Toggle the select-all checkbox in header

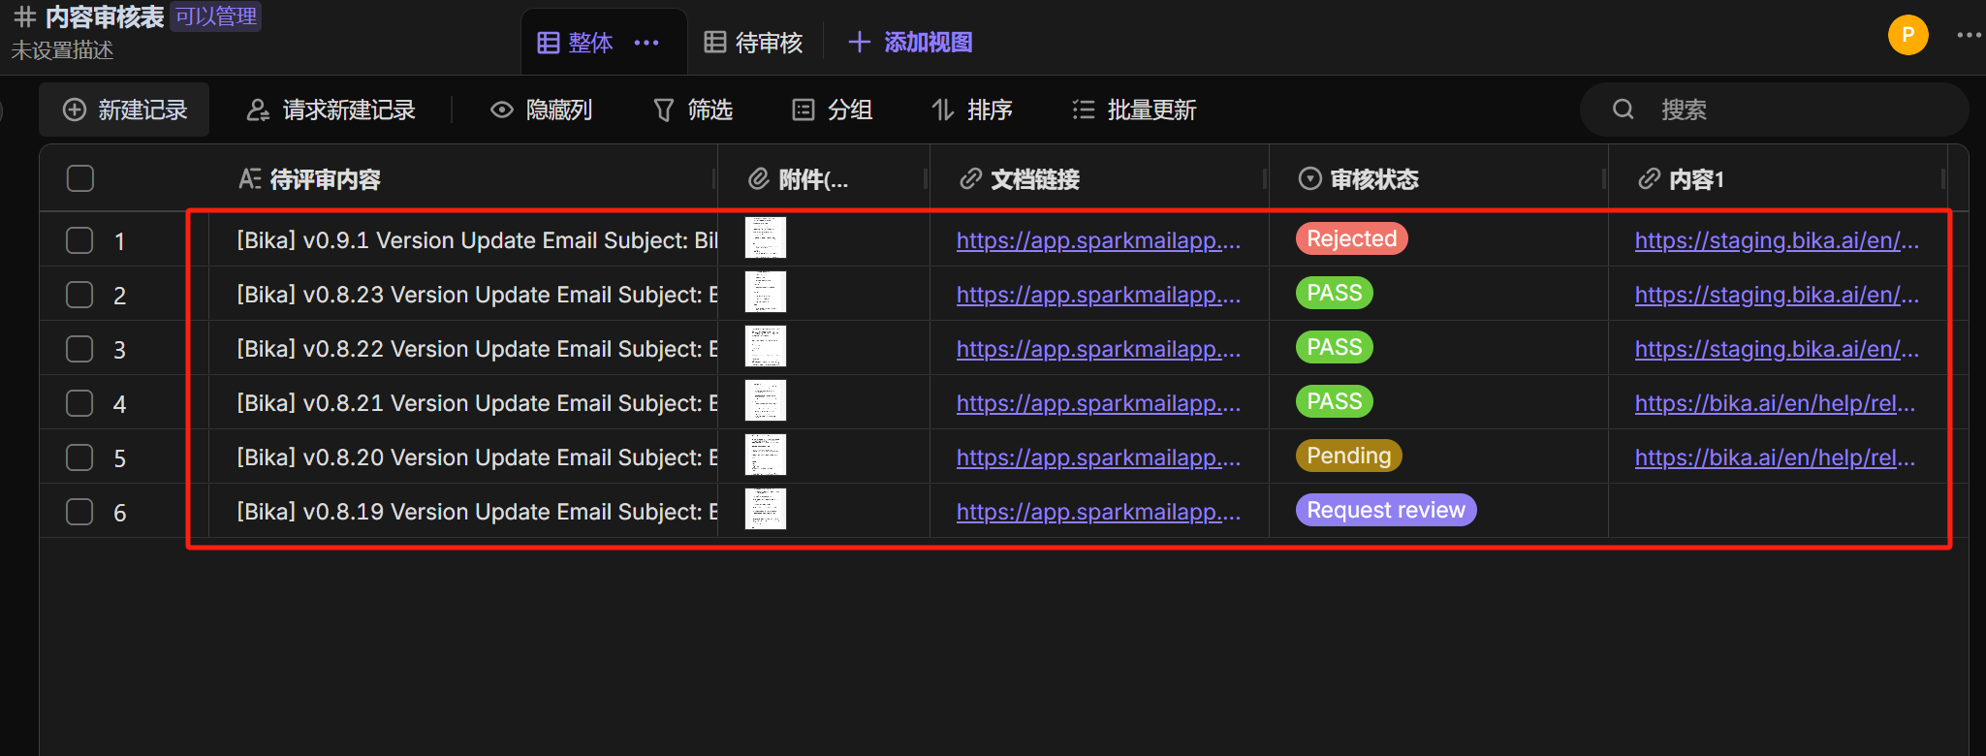80,178
